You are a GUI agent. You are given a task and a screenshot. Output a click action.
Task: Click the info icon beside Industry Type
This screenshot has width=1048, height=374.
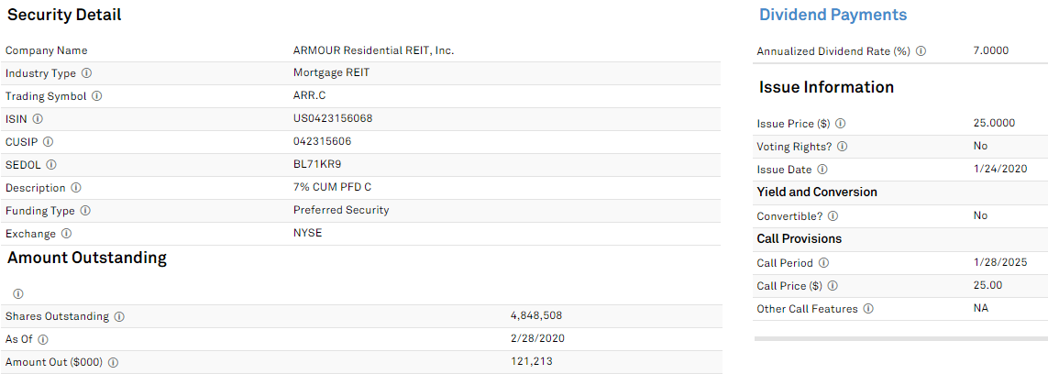tap(87, 73)
